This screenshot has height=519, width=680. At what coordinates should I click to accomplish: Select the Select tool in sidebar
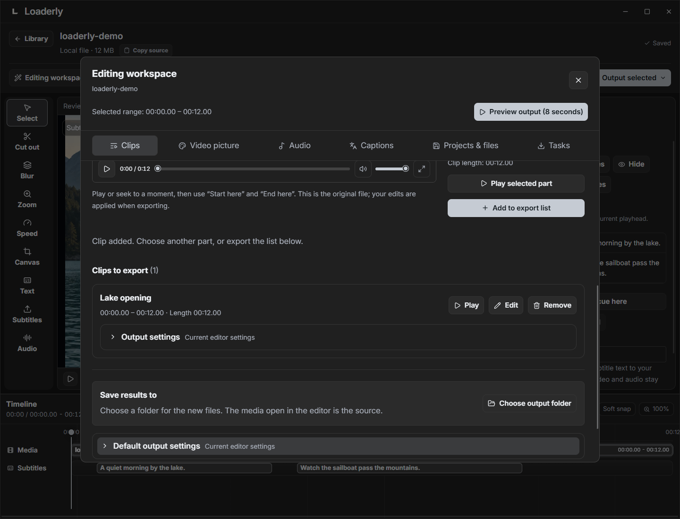click(27, 113)
